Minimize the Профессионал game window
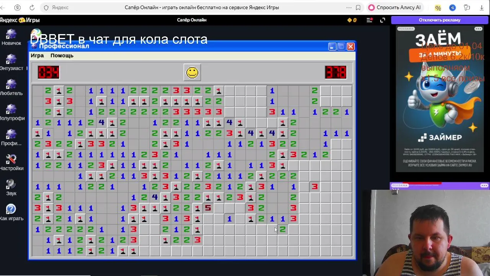 [332, 46]
